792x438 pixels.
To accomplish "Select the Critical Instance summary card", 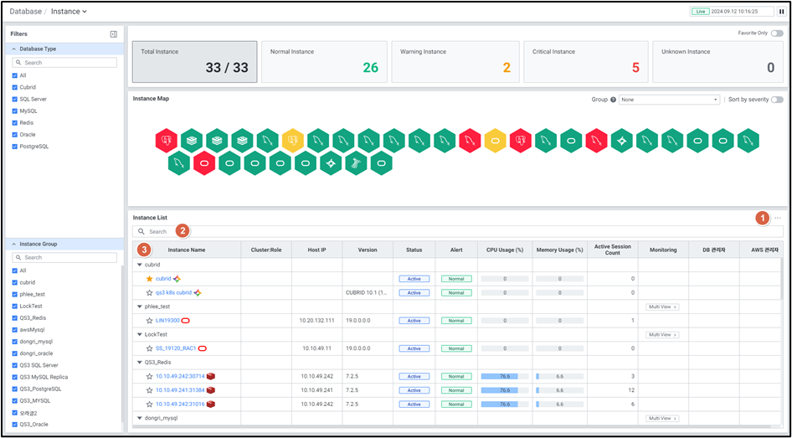I will 585,60.
